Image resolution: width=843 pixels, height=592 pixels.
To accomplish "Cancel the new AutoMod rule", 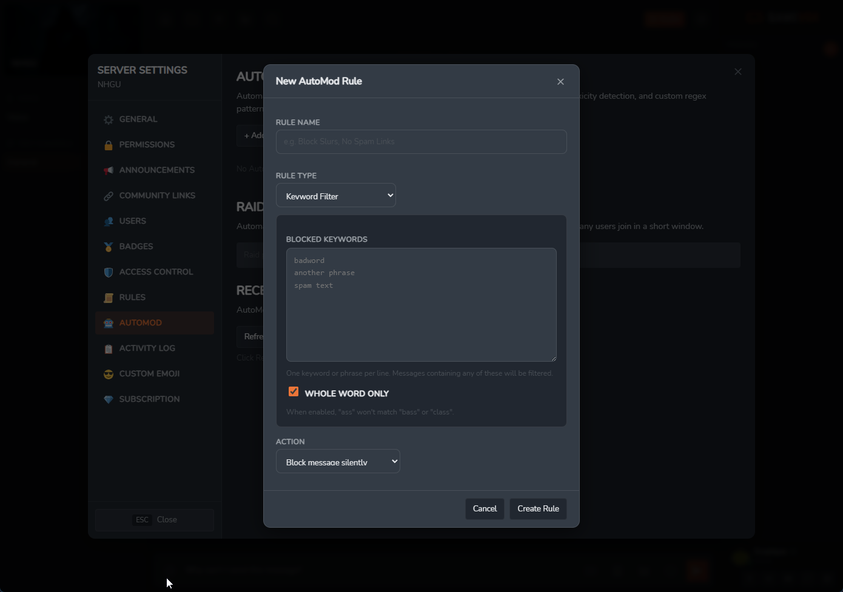I will [x=485, y=509].
